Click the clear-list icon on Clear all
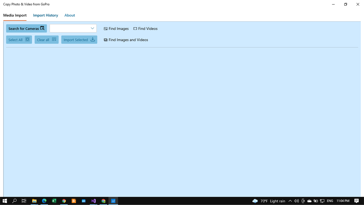This screenshot has height=205, width=364. click(54, 39)
